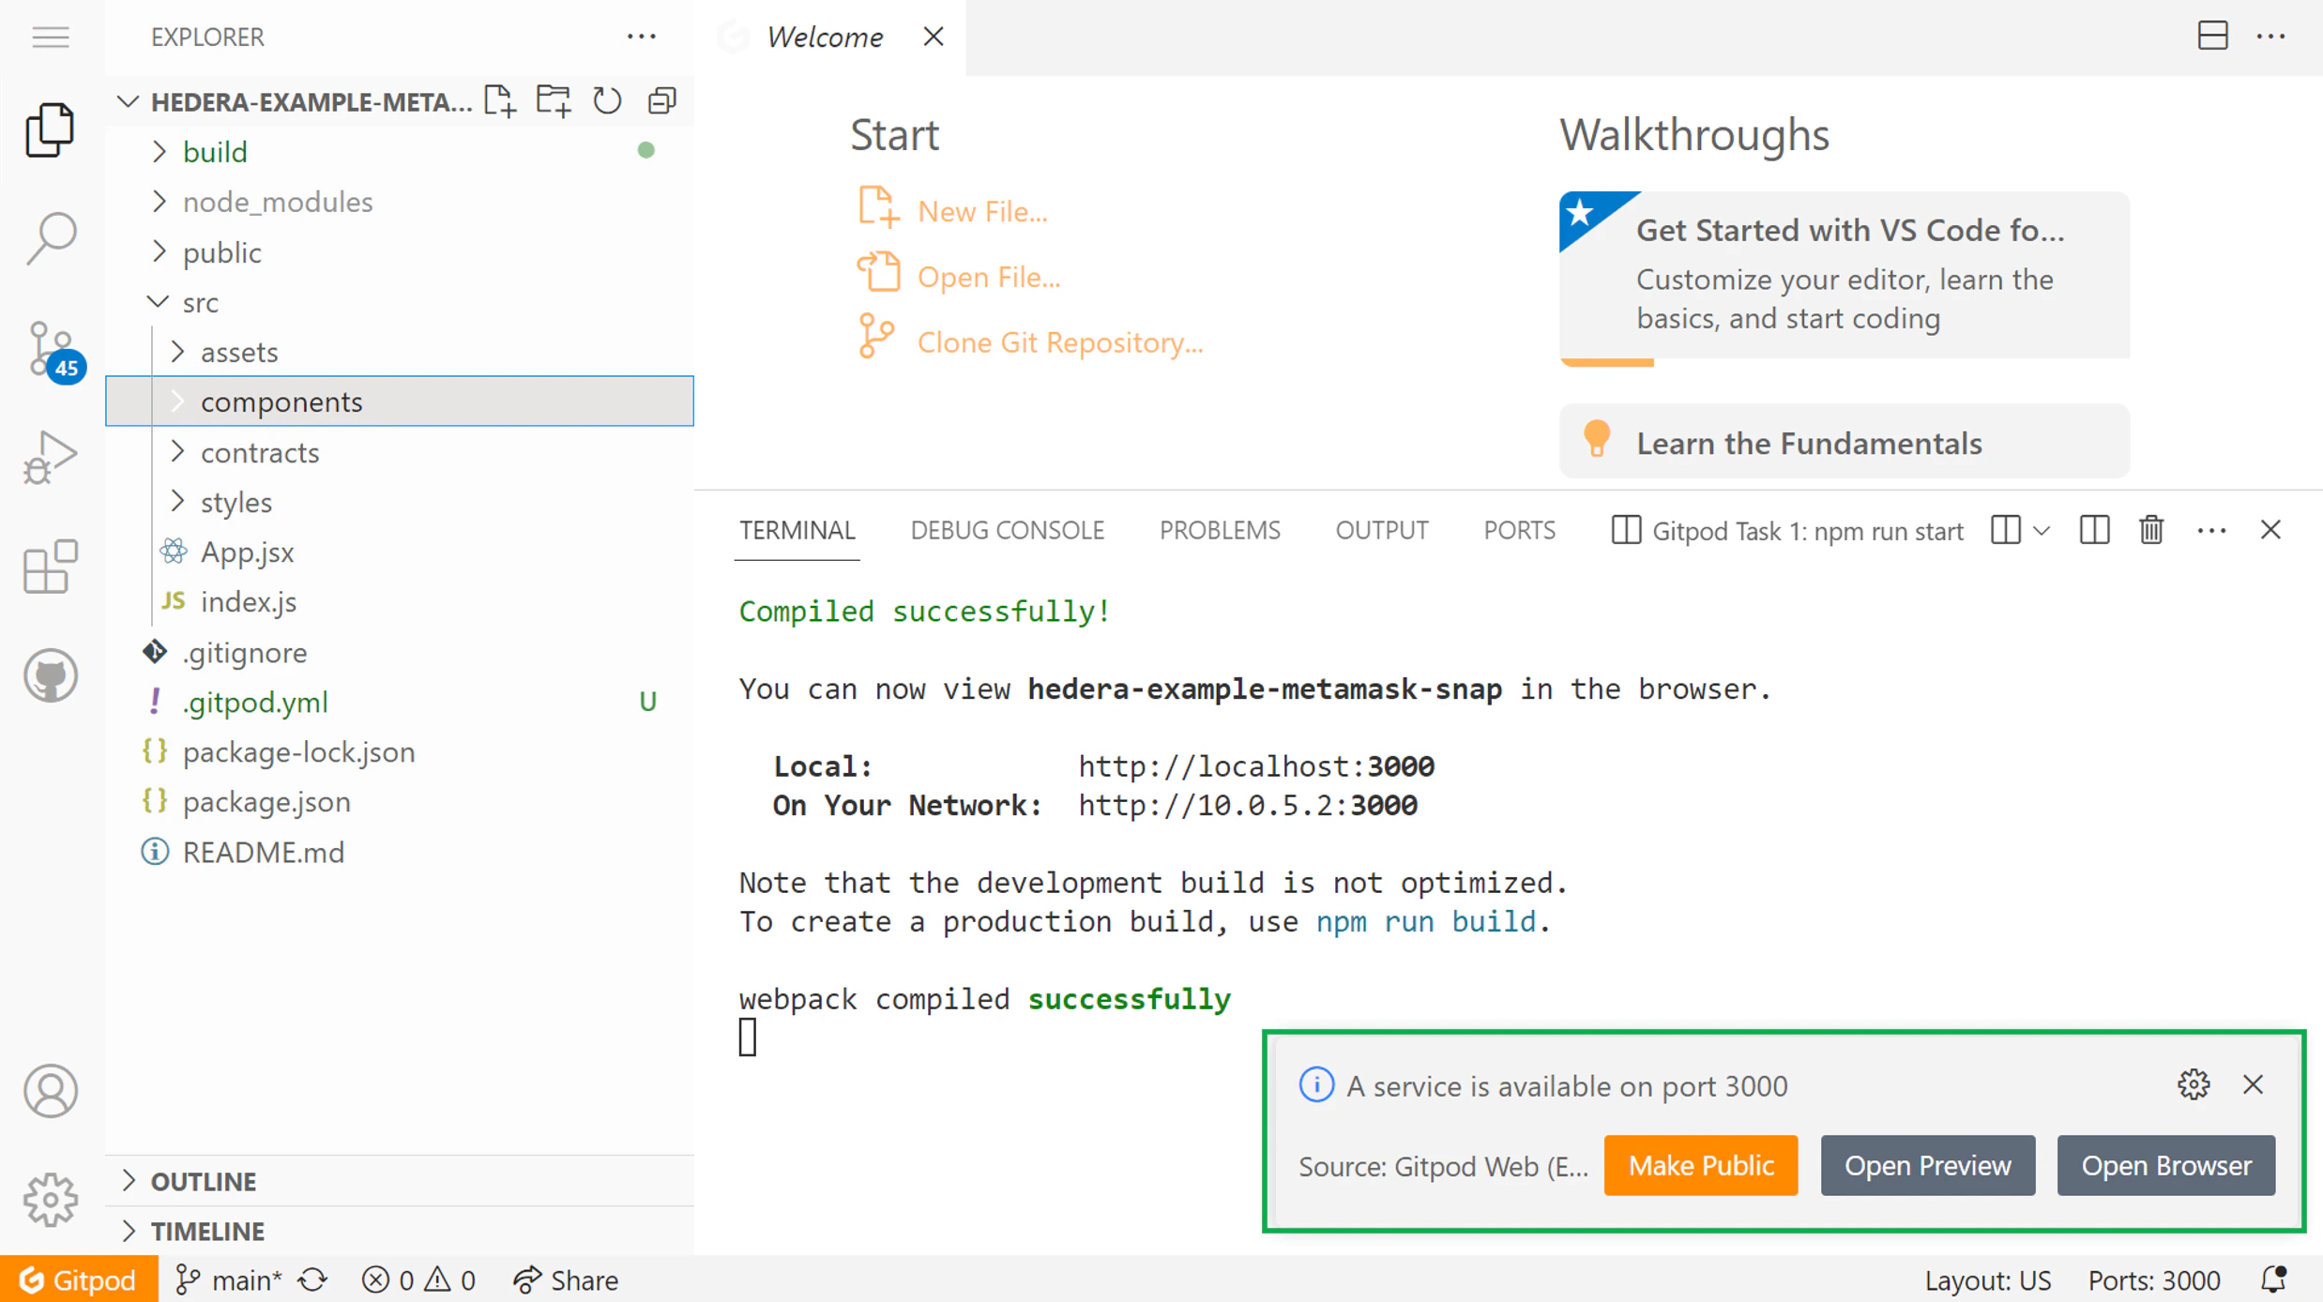Refresh the Explorer file tree
This screenshot has height=1302, width=2323.
tap(607, 101)
